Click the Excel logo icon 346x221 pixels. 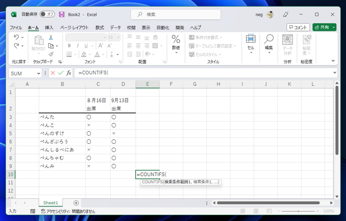[14, 15]
